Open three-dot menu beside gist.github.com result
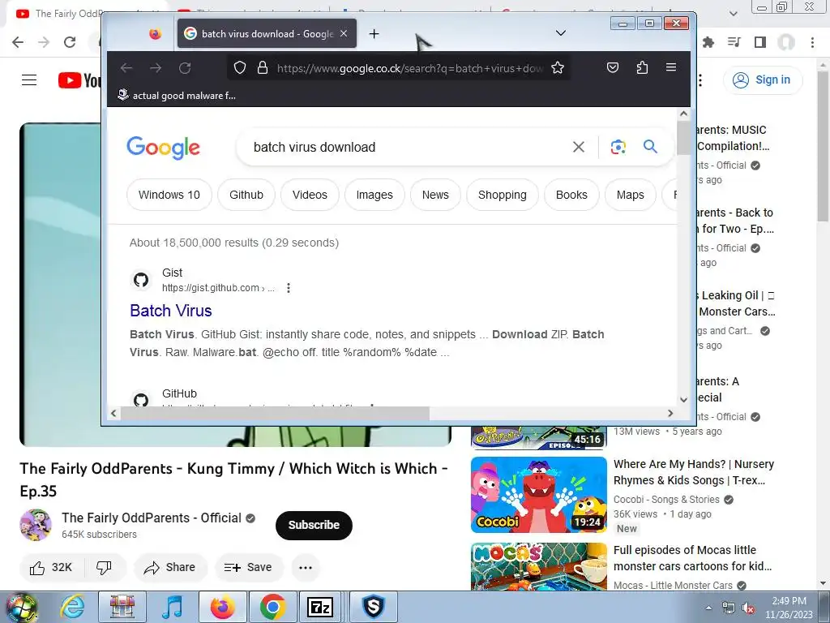Image resolution: width=830 pixels, height=623 pixels. (288, 288)
